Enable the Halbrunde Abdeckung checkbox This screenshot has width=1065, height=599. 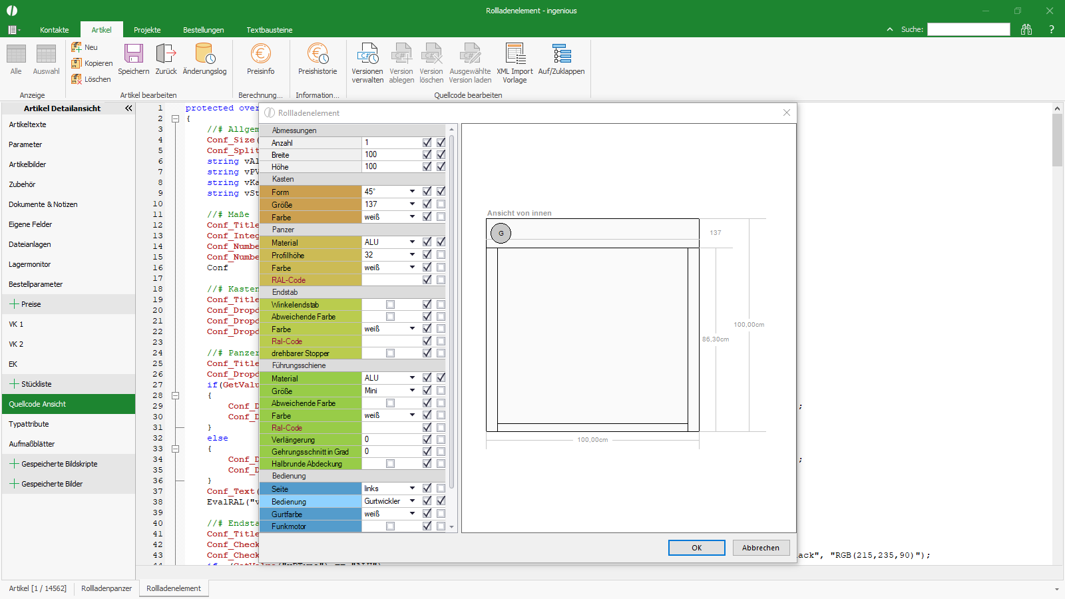pyautogui.click(x=391, y=464)
